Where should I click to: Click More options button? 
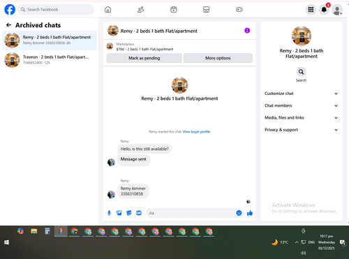pyautogui.click(x=218, y=58)
